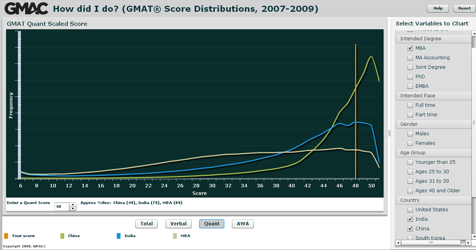Open Help from the top bar
The height and width of the screenshot is (250, 476).
tap(438, 8)
